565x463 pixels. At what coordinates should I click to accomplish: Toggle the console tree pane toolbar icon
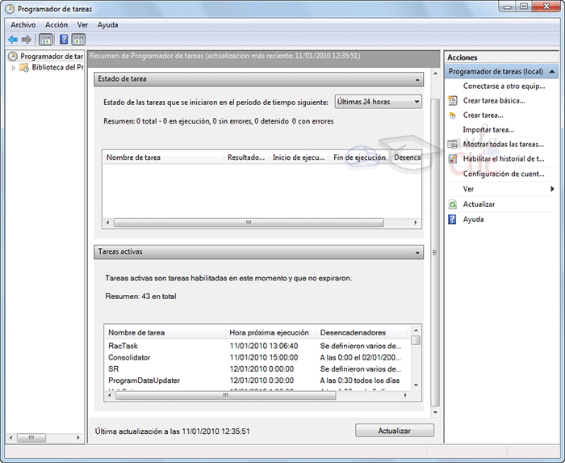[x=46, y=40]
